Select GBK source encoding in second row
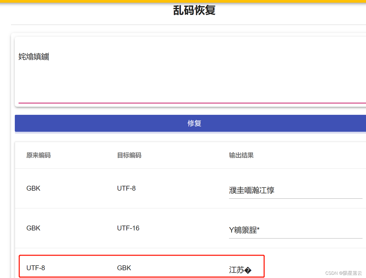Image resolution: width=366 pixels, height=278 pixels. [x=33, y=228]
